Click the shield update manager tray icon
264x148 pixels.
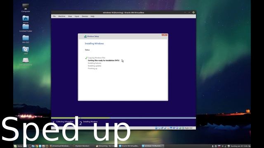229,146
